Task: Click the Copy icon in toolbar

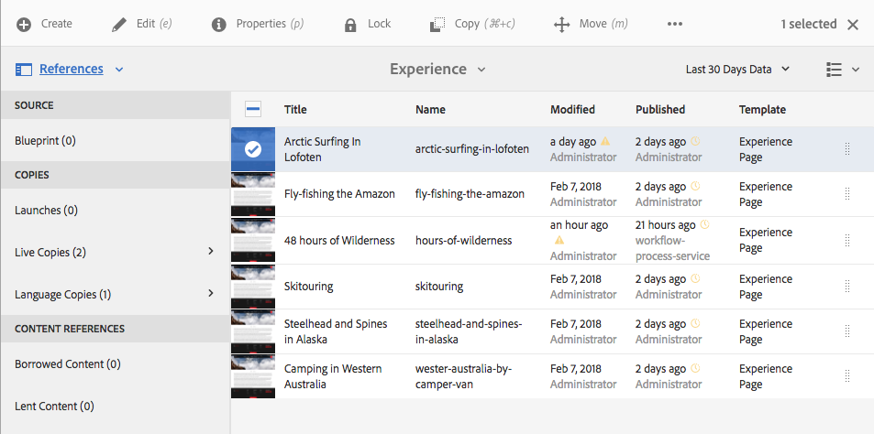Action: pos(438,24)
